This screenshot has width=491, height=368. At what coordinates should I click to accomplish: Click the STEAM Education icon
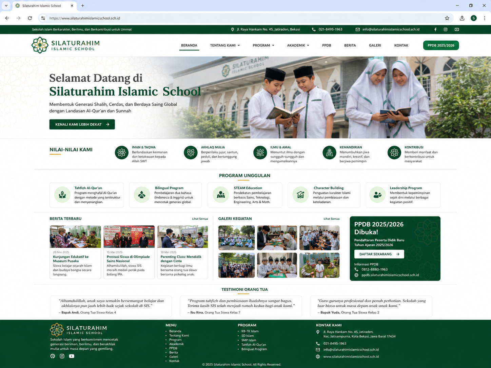pyautogui.click(x=221, y=195)
